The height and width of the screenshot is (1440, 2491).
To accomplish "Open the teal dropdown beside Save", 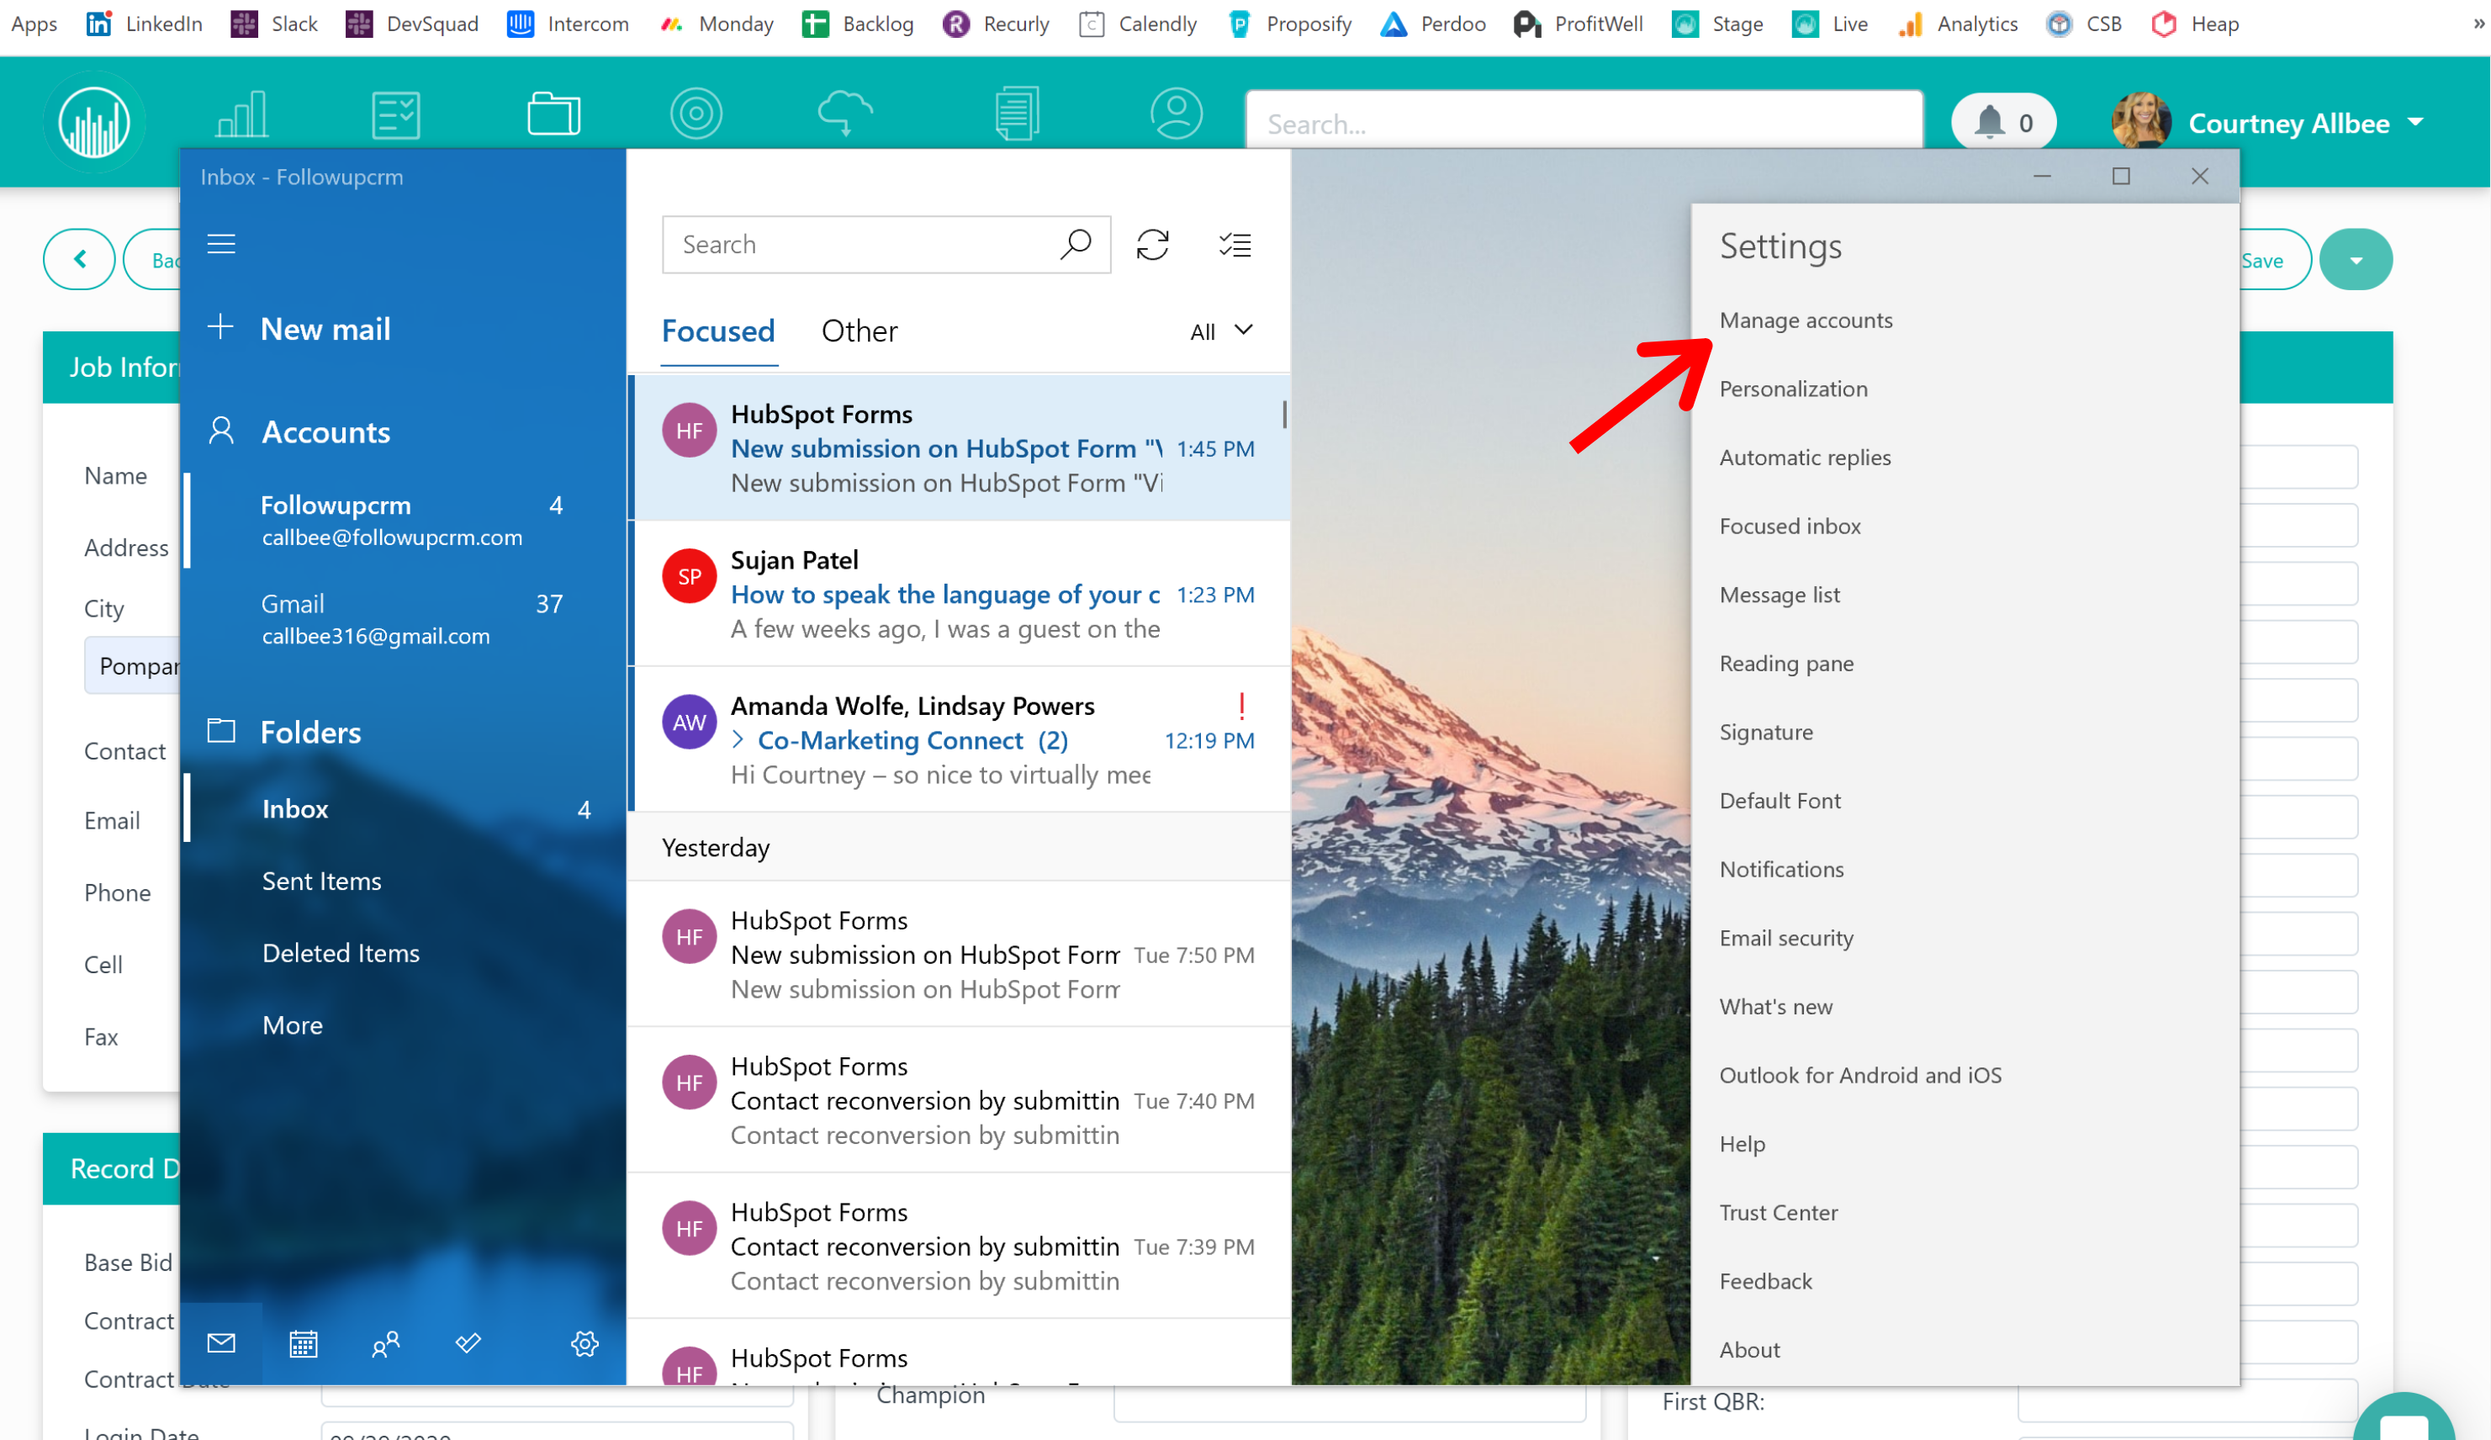I will (2356, 260).
